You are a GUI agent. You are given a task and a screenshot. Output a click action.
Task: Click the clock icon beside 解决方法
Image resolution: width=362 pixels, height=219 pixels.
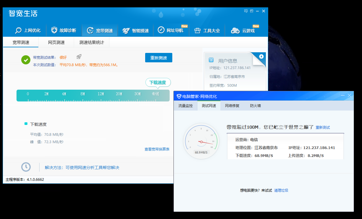26,167
